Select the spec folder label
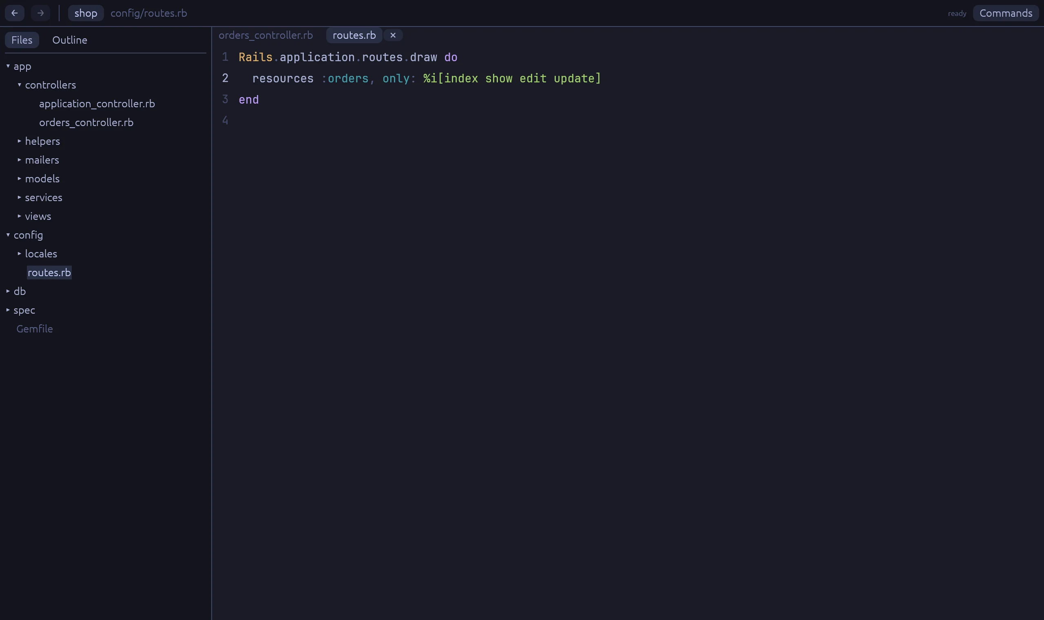The height and width of the screenshot is (620, 1044). point(24,310)
